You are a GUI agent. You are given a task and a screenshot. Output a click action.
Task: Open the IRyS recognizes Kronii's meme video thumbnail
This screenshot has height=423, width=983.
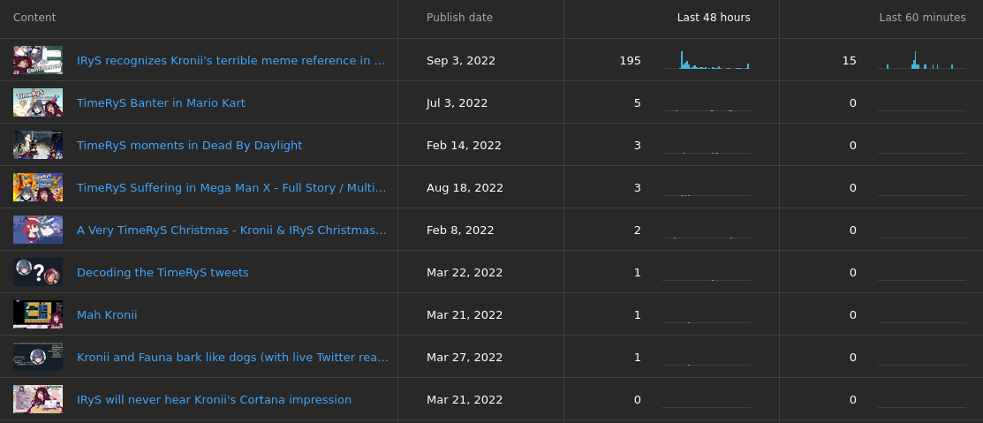tap(38, 60)
